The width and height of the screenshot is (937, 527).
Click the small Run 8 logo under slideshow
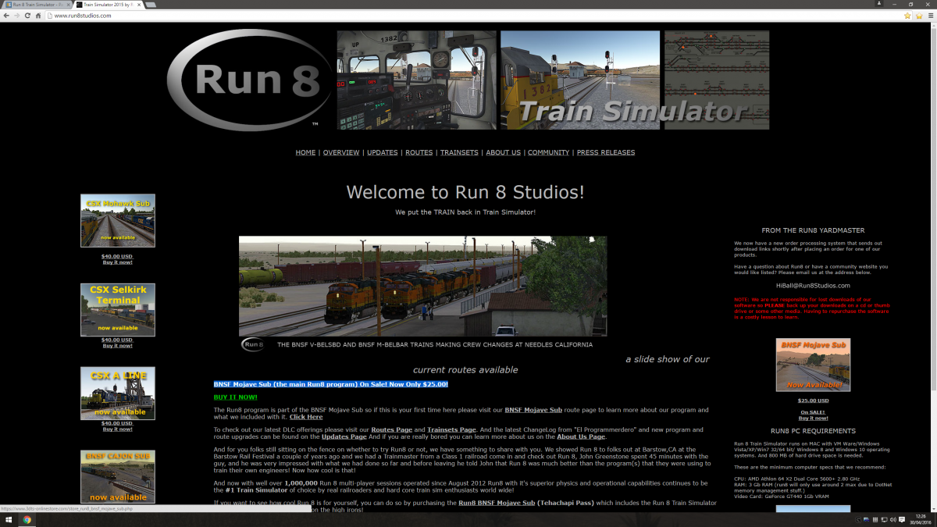click(x=253, y=344)
